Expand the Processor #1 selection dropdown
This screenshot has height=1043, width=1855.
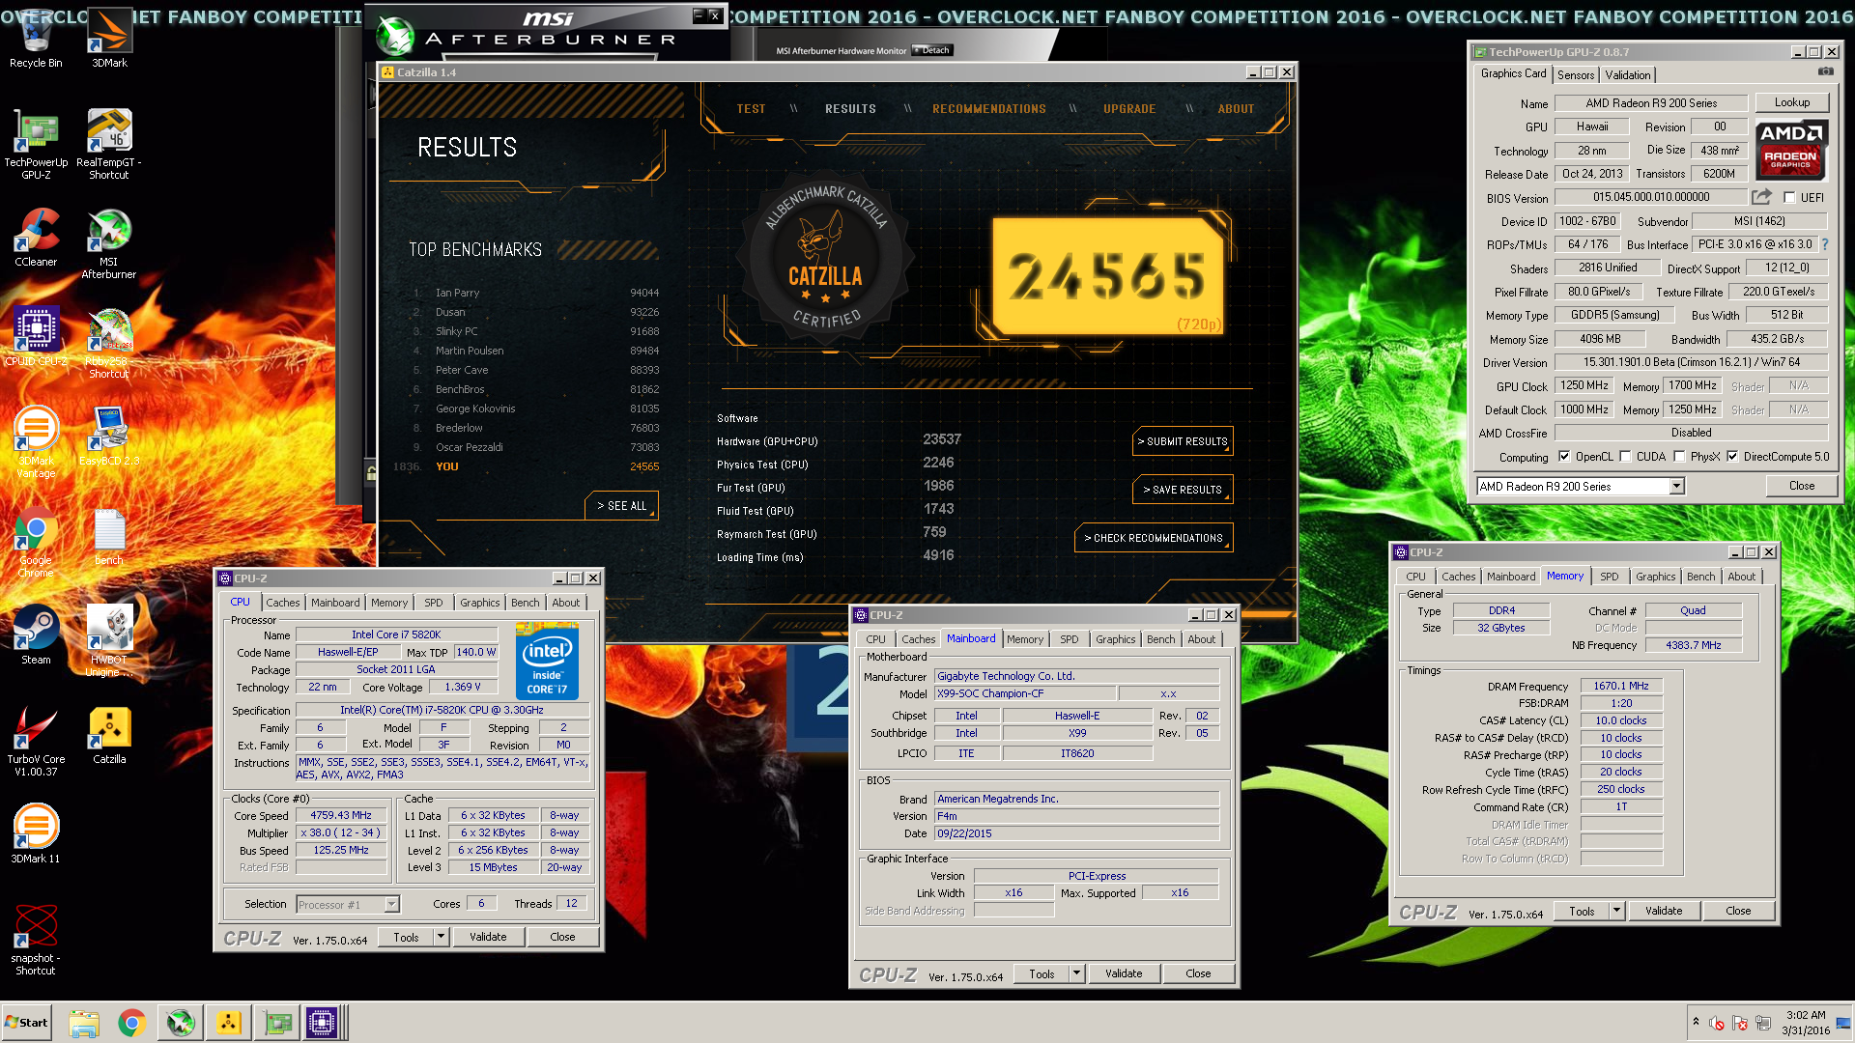[x=391, y=905]
